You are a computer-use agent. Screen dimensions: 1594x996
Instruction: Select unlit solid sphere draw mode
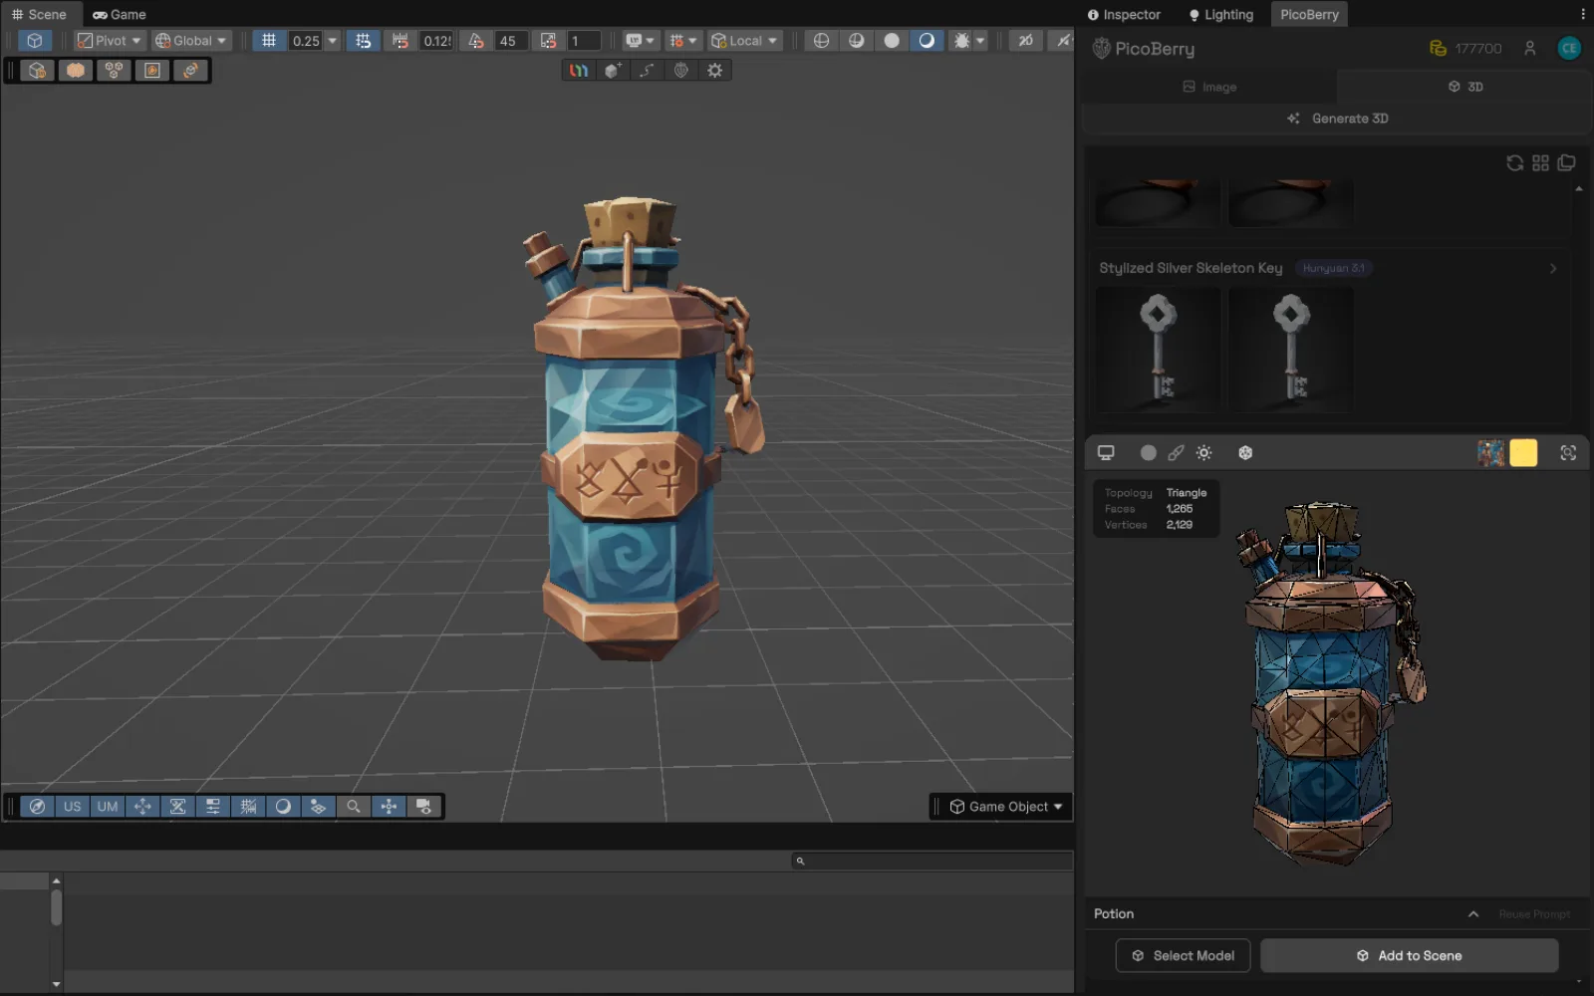point(892,41)
